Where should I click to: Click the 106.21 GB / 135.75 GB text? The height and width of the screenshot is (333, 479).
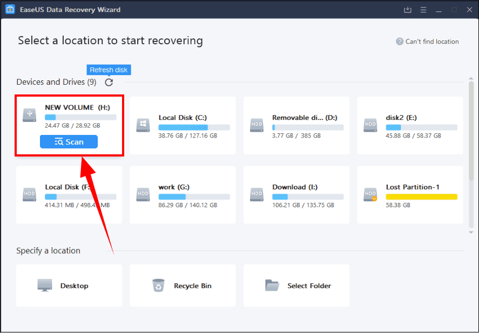(x=303, y=205)
